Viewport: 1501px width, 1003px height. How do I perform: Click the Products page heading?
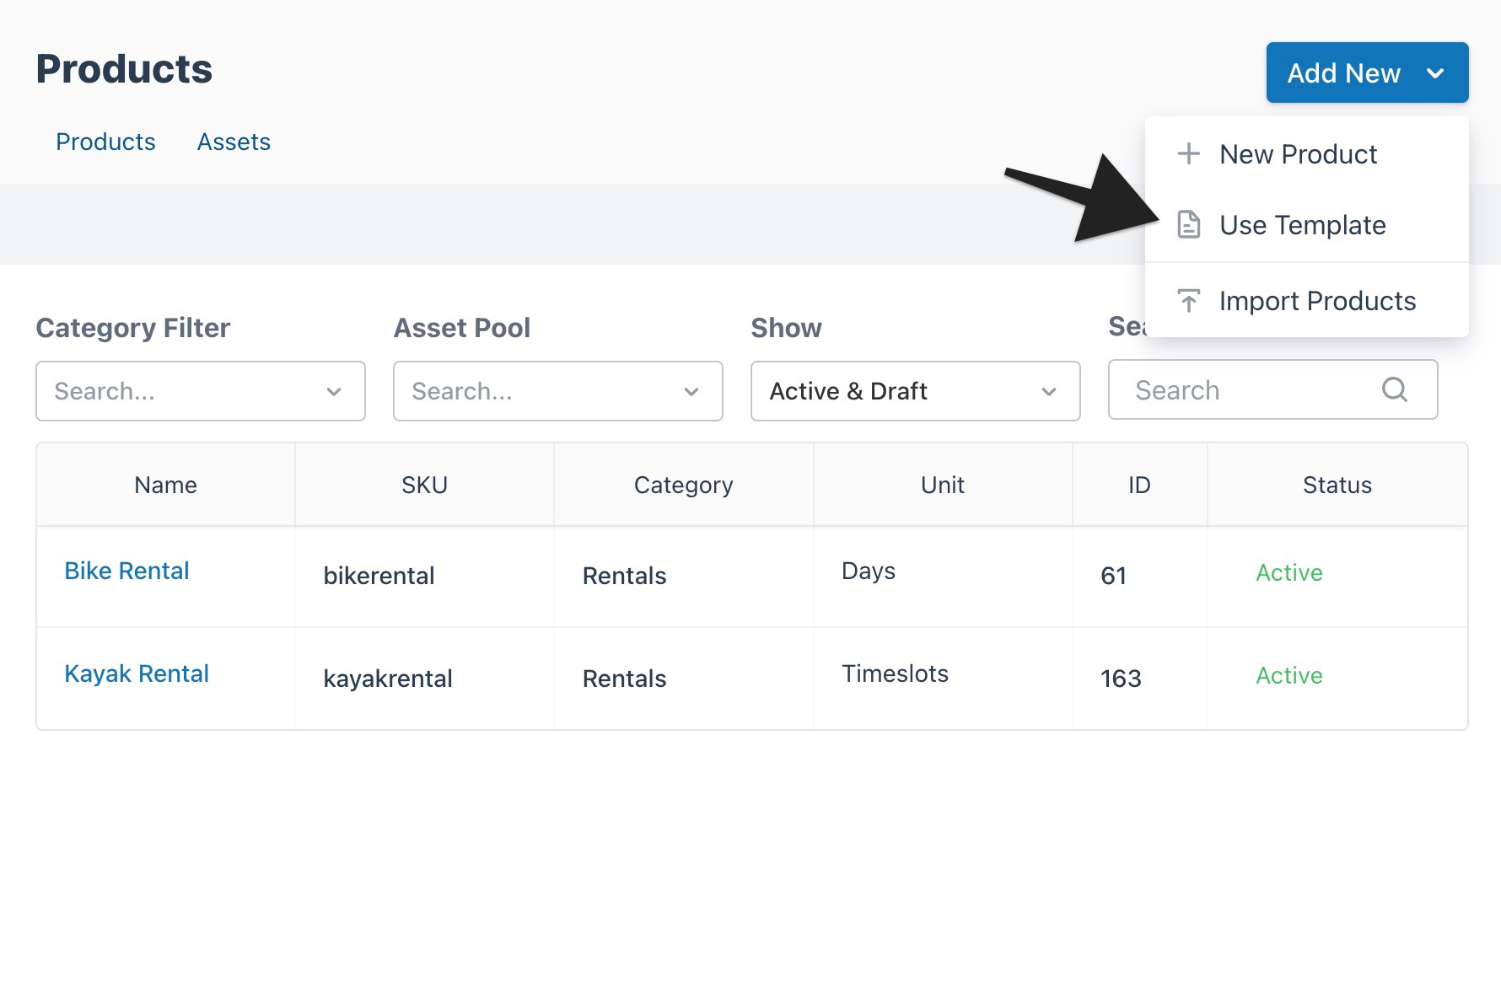coord(124,69)
